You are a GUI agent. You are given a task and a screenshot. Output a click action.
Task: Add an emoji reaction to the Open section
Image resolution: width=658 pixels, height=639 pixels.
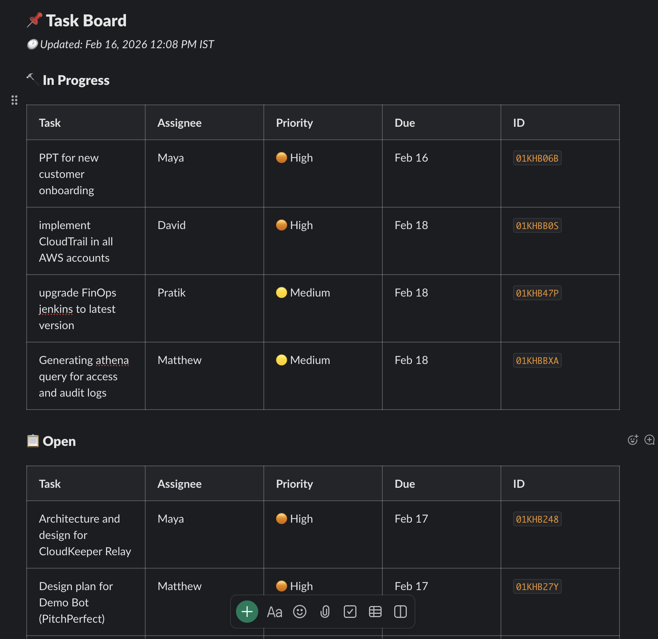[633, 440]
